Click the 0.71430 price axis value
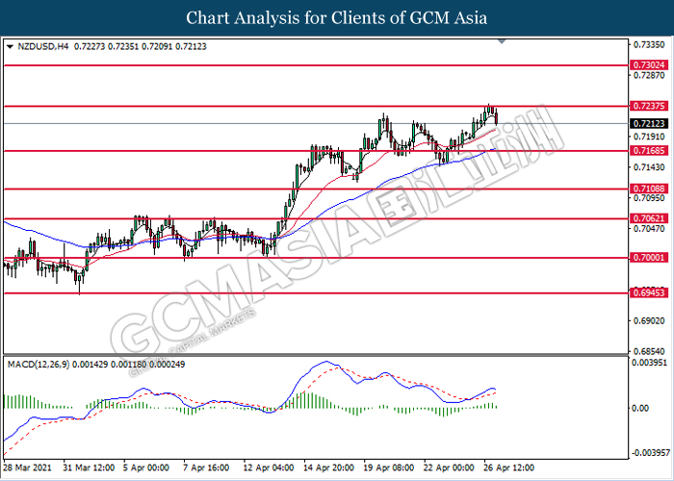Viewport: 674px width, 481px height. (x=649, y=167)
